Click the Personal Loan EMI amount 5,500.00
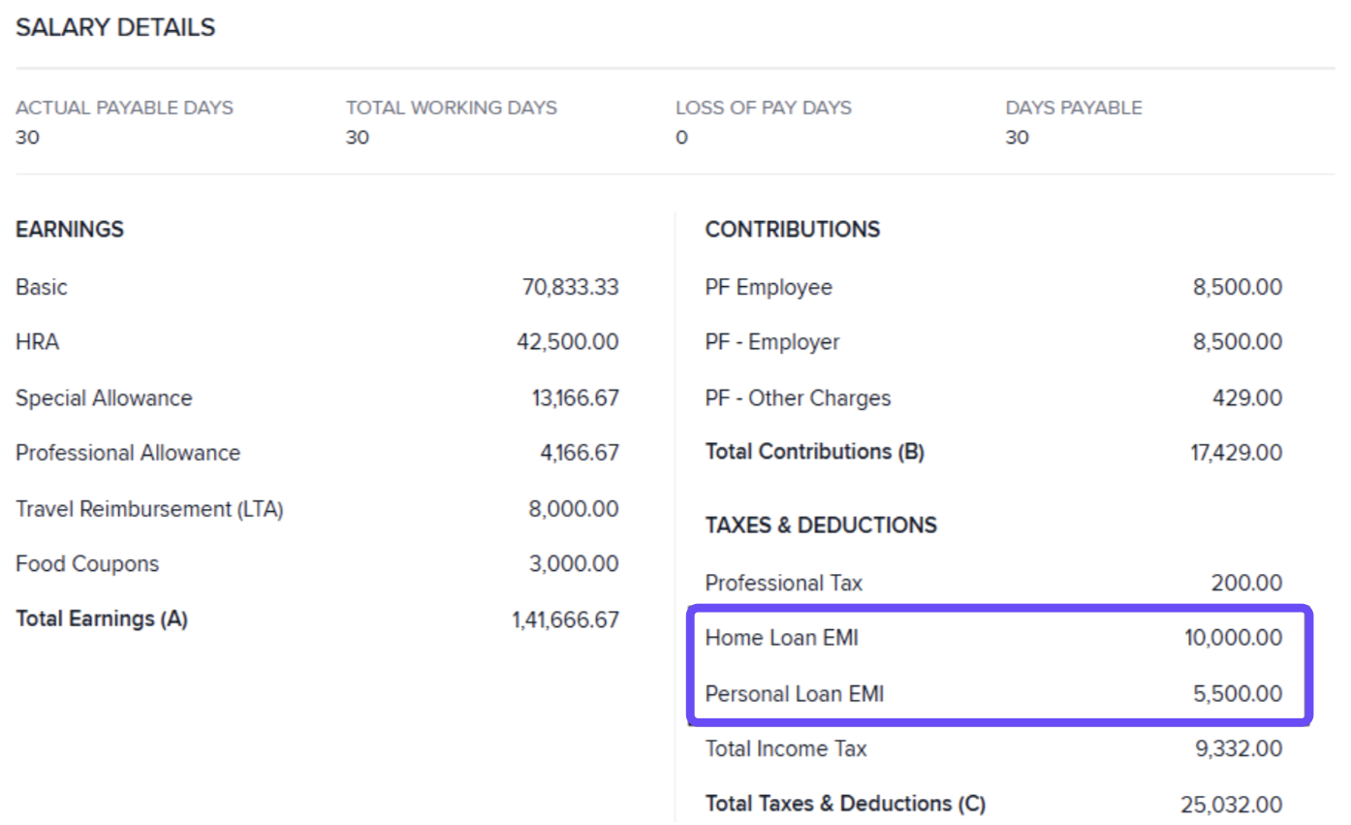 (x=1238, y=694)
